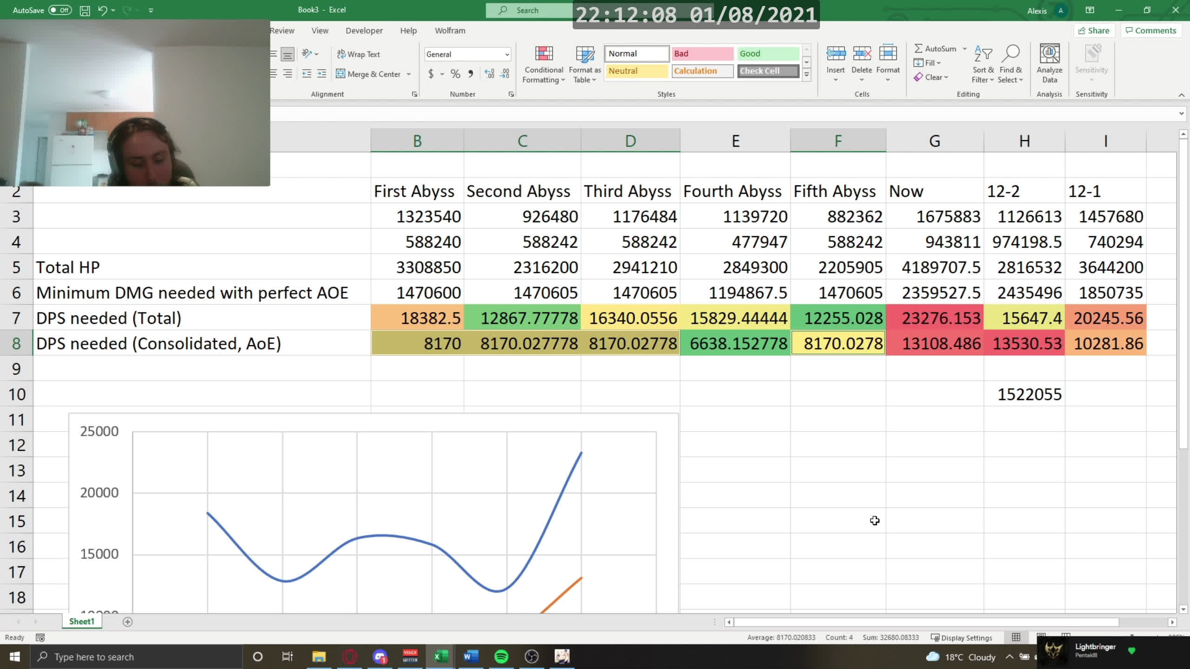Expand the AutoSum dropdown arrow
Screen dimensions: 1190x669
tap(965, 49)
